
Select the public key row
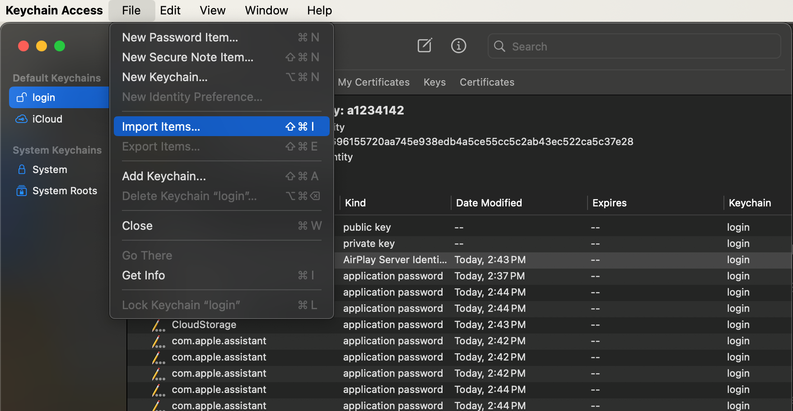(563, 228)
